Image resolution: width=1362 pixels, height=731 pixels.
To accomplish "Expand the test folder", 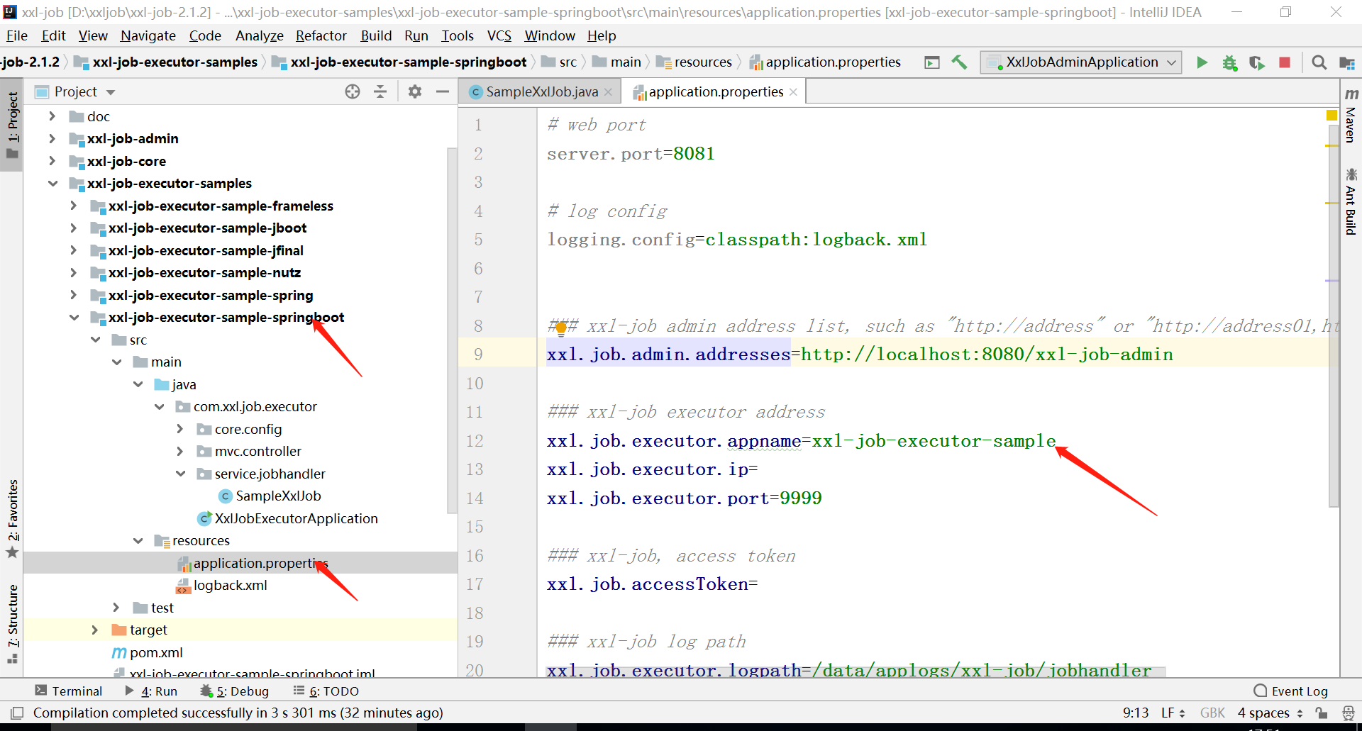I will (x=116, y=608).
